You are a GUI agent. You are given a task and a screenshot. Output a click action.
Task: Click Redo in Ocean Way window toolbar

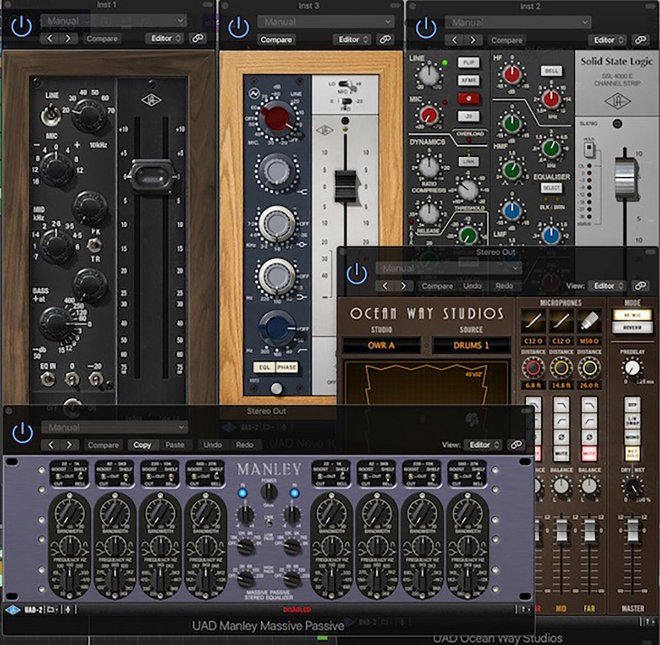click(x=504, y=286)
